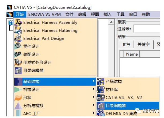This screenshot has height=118, width=164.
Task: Click the Electrical Harness Assembly workbench icon
Action: point(18,22)
